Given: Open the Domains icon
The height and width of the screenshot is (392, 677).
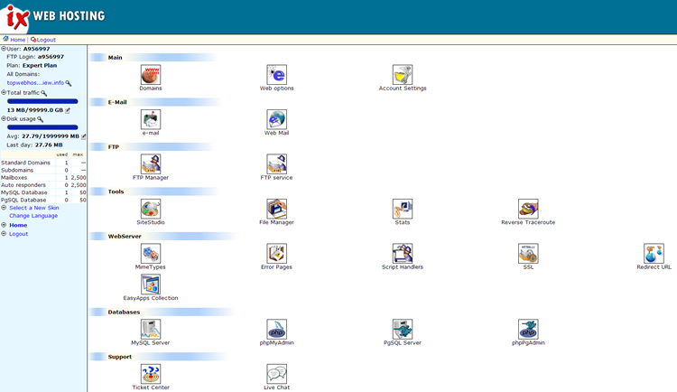Looking at the screenshot, I should [150, 74].
